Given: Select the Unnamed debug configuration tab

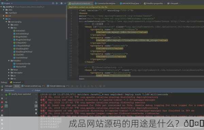Looking at the screenshot, I should click(x=16, y=82).
